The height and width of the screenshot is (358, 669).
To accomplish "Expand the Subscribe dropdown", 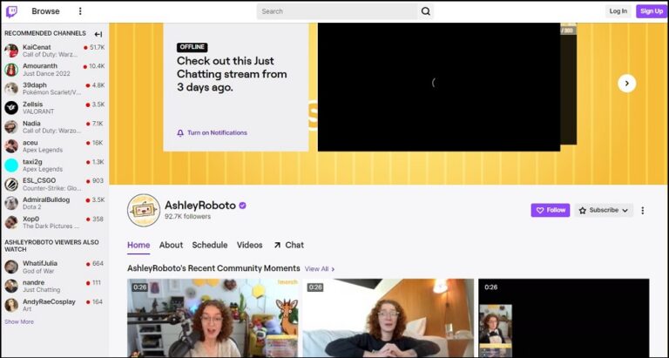I will [603, 210].
